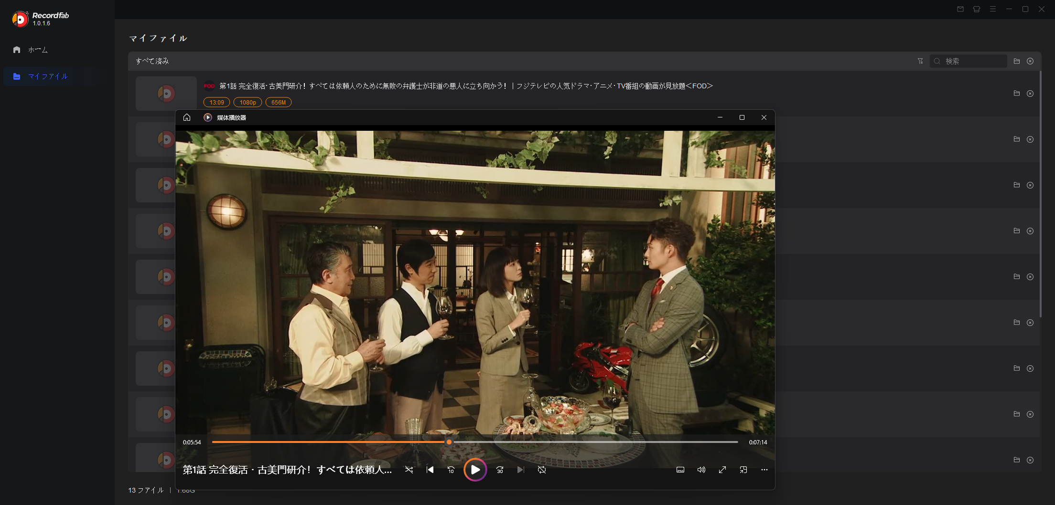Open folder for the 第1話 完全復活 file row
Image resolution: width=1055 pixels, height=505 pixels.
(1017, 94)
